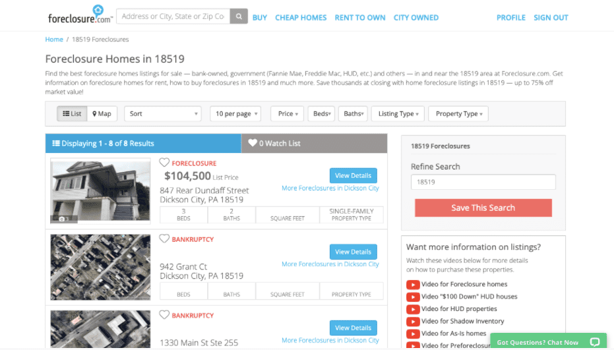
Task: Open aerial thumbnail for 942 Grant Ct
Action: tap(100, 267)
